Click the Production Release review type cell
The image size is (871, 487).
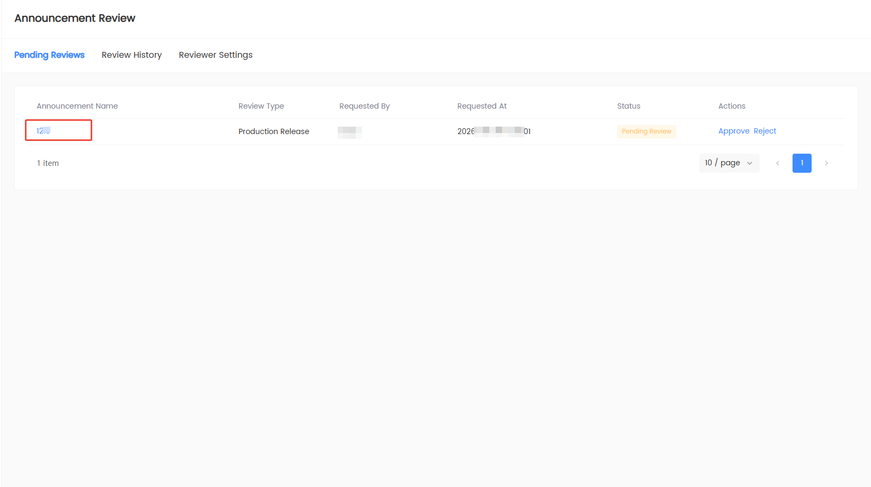274,131
